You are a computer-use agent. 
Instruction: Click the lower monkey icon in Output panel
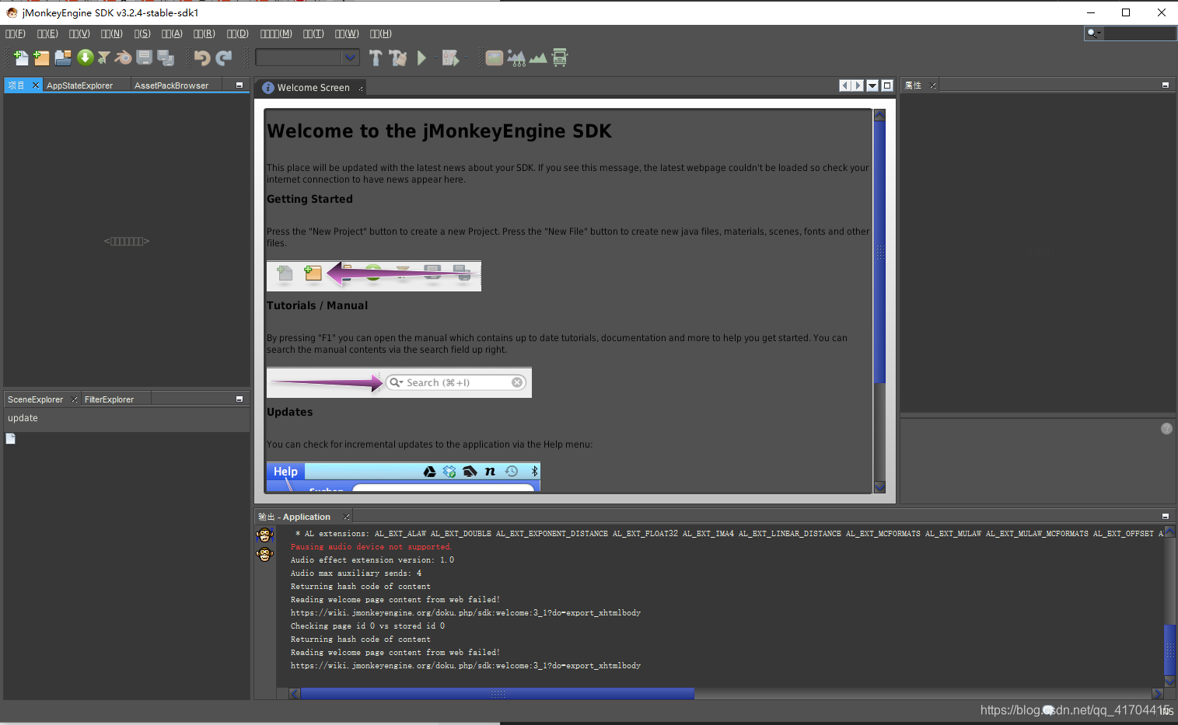(x=265, y=554)
